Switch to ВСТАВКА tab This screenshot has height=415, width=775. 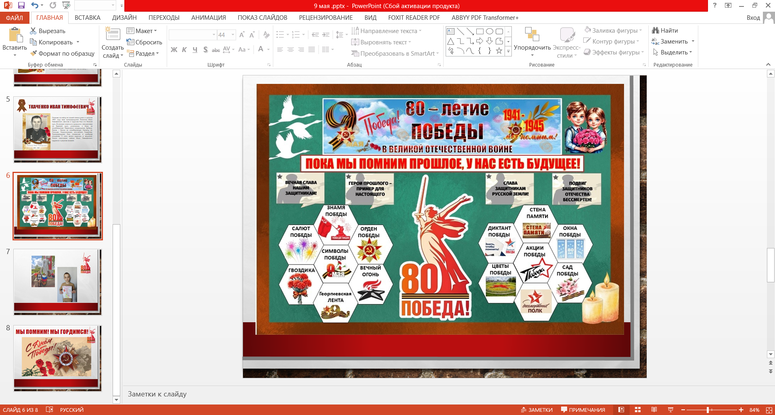(88, 18)
